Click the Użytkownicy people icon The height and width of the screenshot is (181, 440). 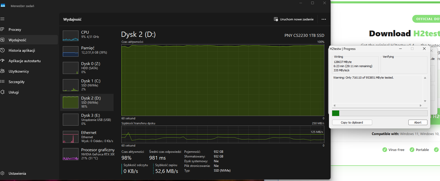pyautogui.click(x=2, y=71)
